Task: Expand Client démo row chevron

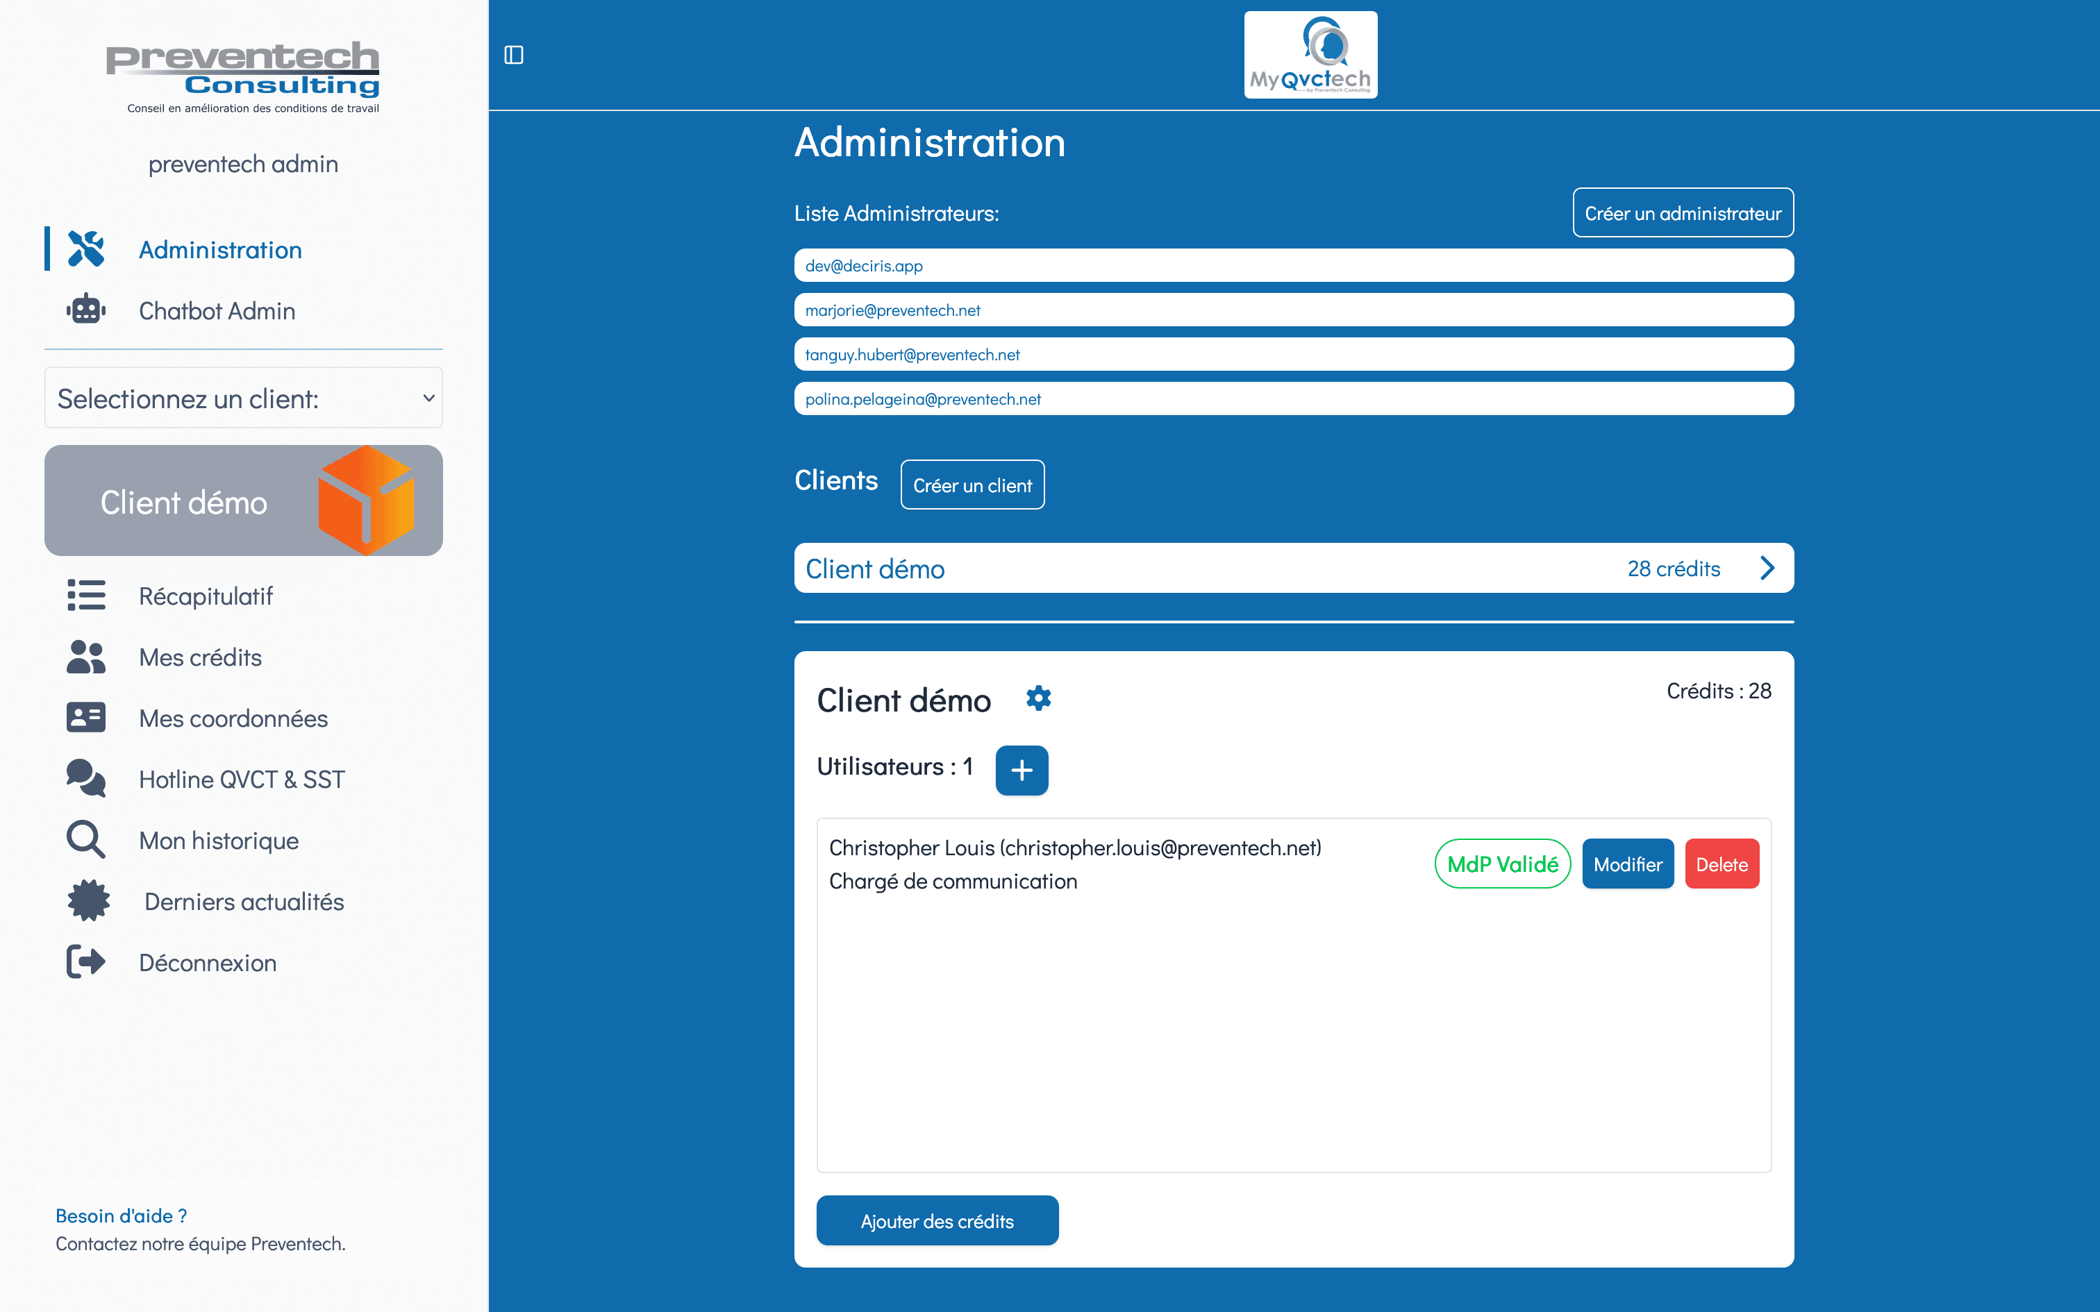Action: [1767, 569]
